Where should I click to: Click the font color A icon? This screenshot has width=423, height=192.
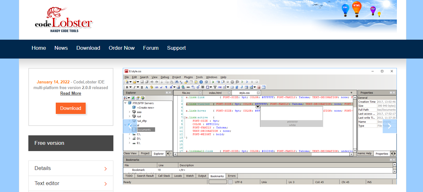tap(146, 87)
